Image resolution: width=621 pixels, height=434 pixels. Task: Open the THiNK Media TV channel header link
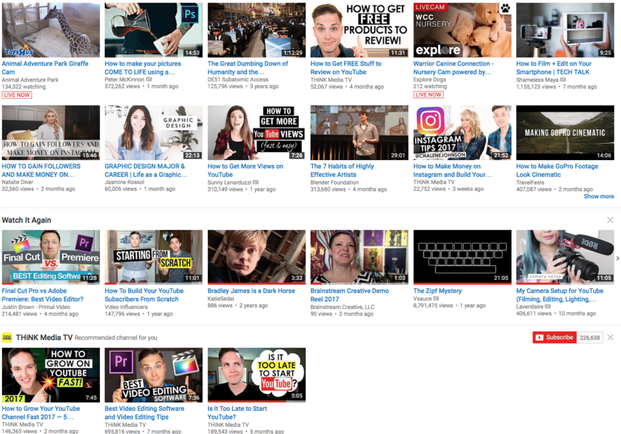[44, 338]
